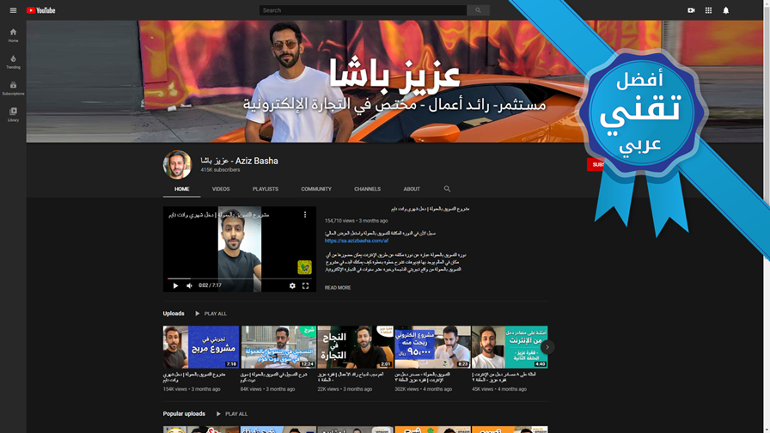This screenshot has height=433, width=770.
Task: Open video title under 302K views
Action: (422, 377)
